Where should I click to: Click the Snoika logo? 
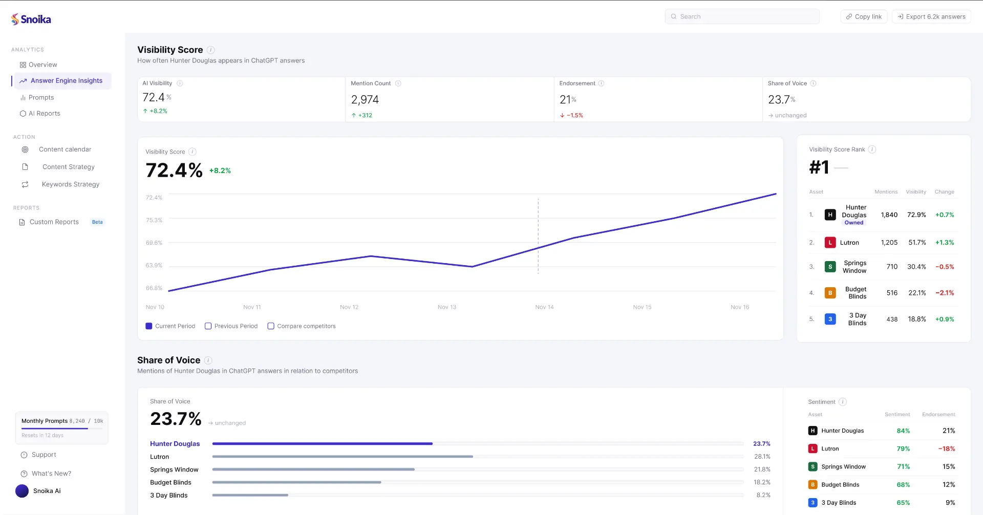(31, 18)
